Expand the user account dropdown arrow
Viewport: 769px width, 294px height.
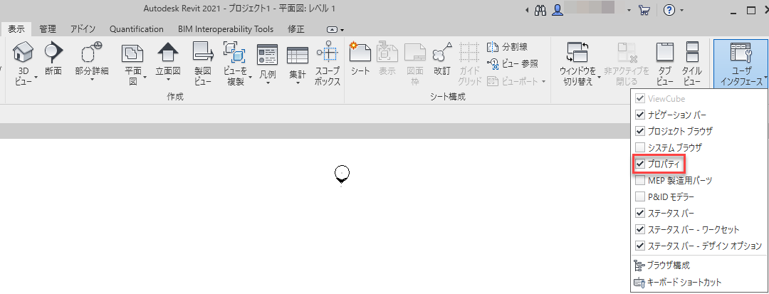629,10
